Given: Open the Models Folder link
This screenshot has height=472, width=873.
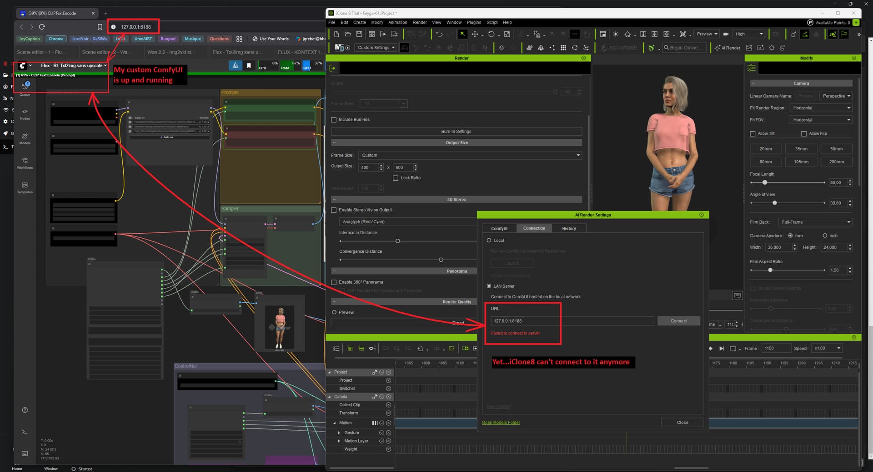Looking at the screenshot, I should point(501,423).
